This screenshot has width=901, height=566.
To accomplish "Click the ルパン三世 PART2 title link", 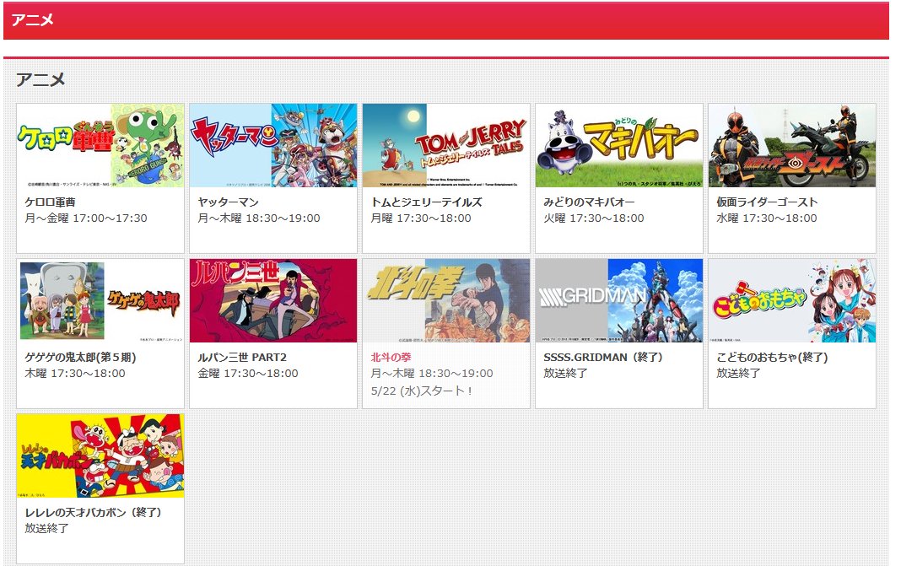I will (242, 358).
